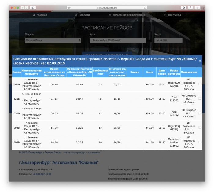Screen dimensions: 214x193
Task: Click capacity value 20/20
Action: point(117,142)
